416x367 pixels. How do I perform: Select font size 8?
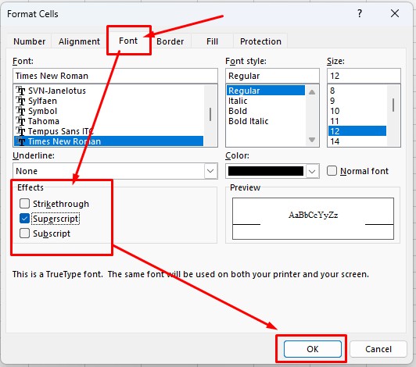coord(357,91)
